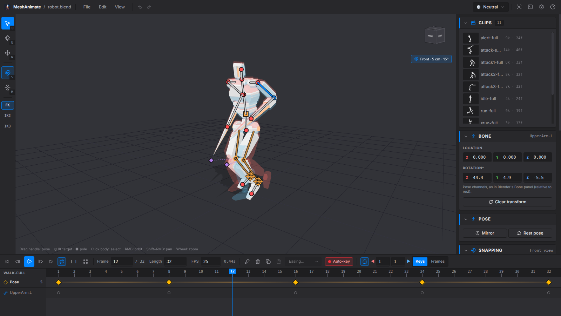Select the arrow select tool

[x=8, y=23]
